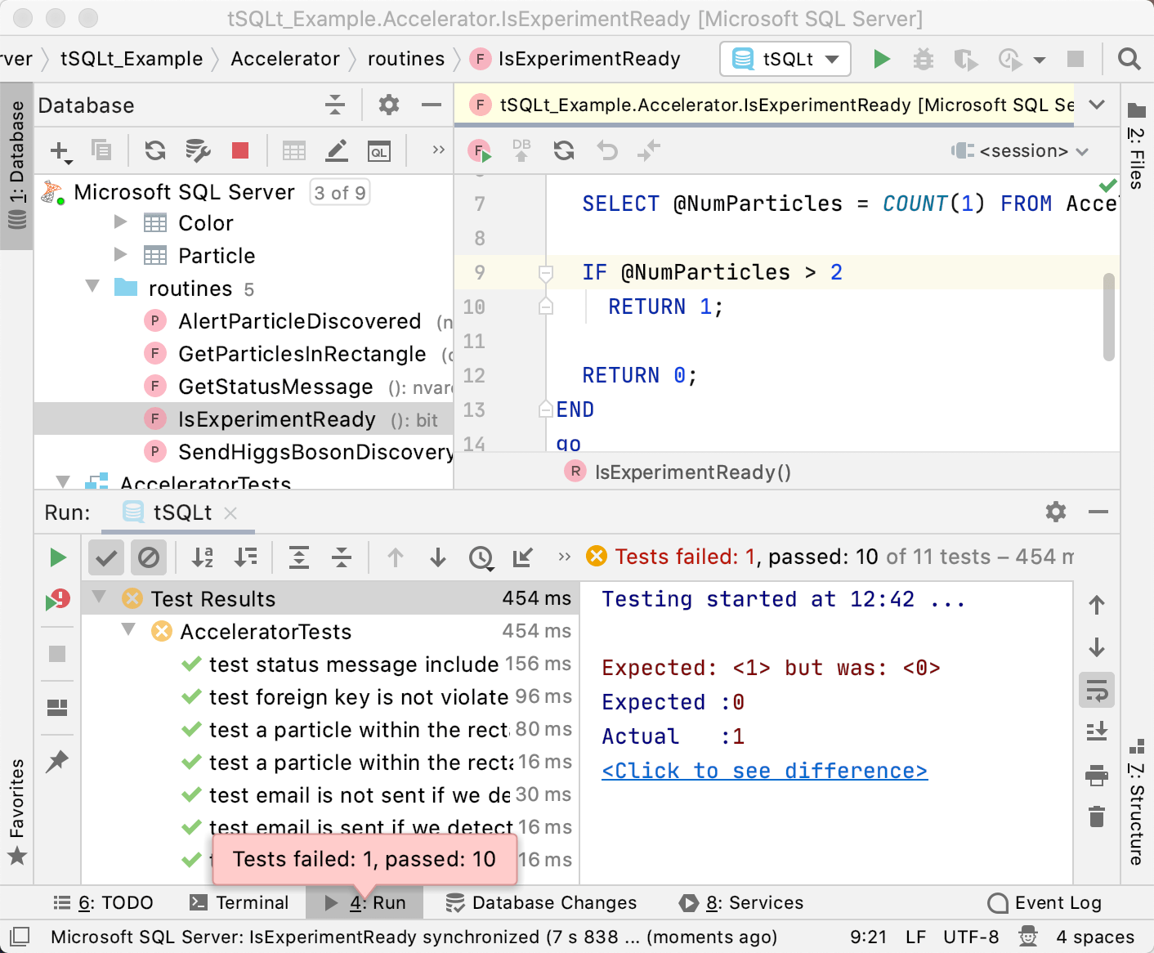Rerun the tSQLt tests with the green arrow
1154x953 pixels.
(x=57, y=557)
